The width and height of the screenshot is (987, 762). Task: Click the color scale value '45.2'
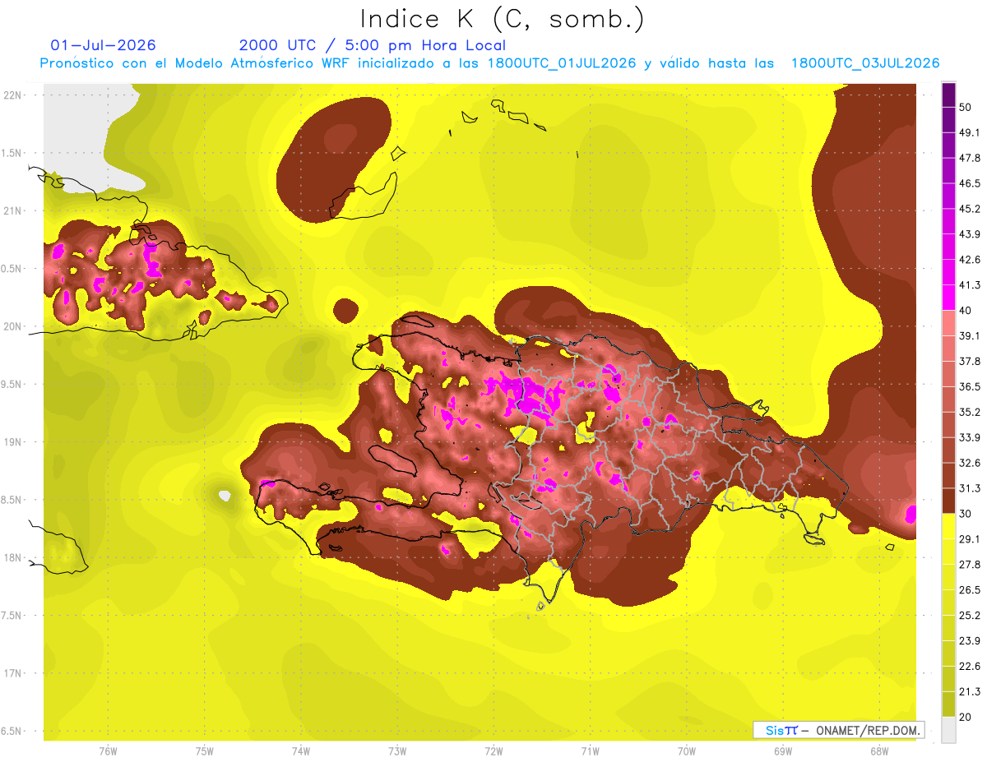(969, 209)
